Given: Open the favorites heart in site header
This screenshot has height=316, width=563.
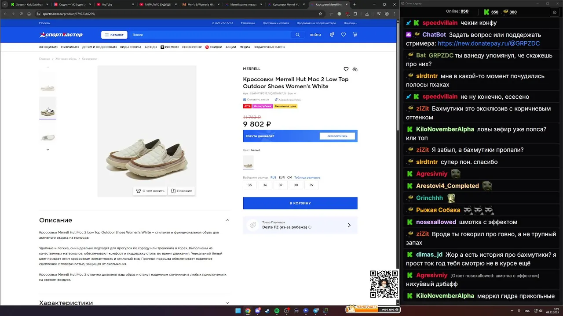Looking at the screenshot, I should 344,35.
